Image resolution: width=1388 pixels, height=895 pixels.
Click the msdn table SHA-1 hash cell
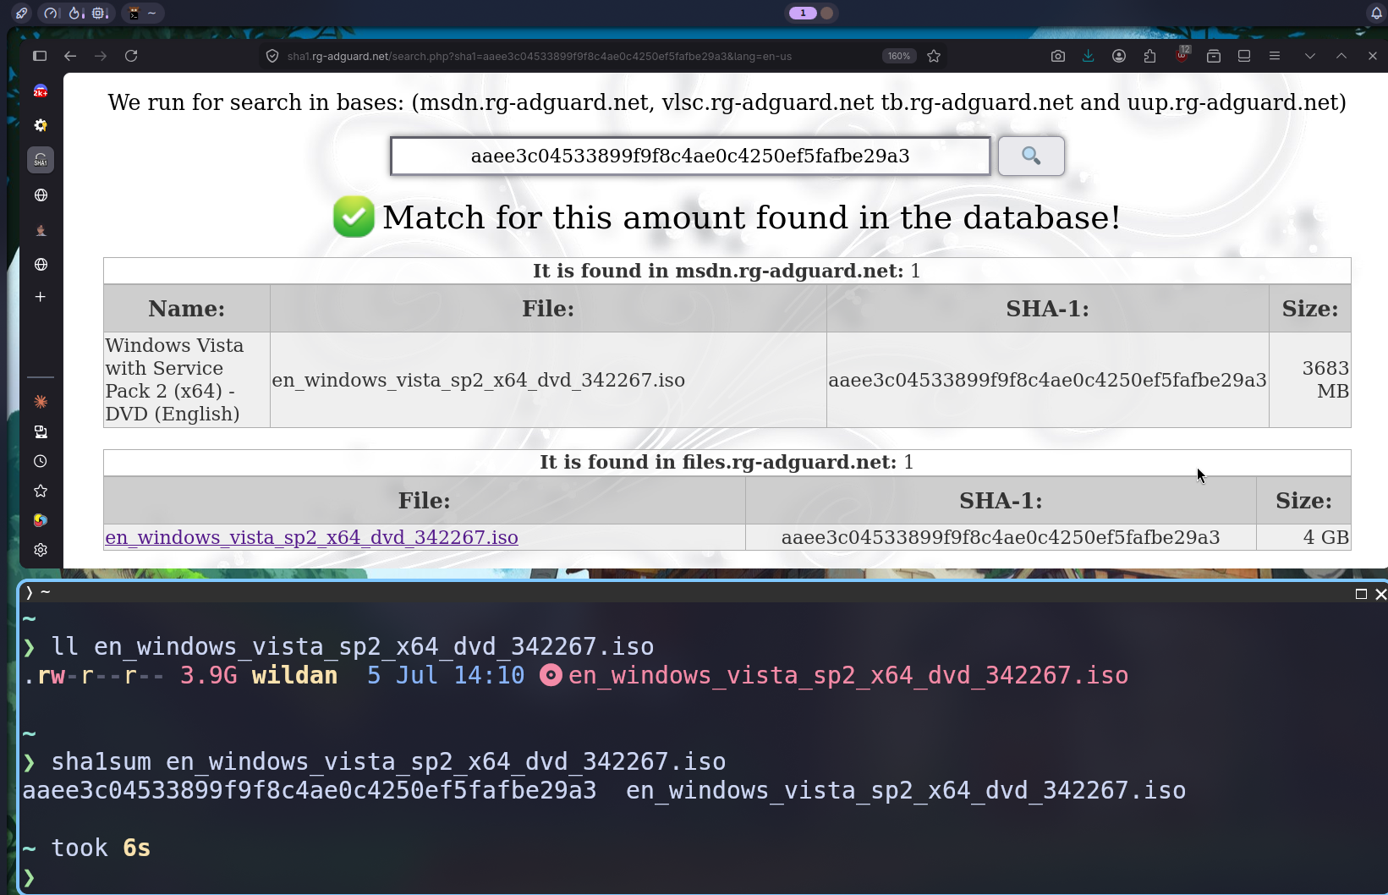click(x=1047, y=380)
